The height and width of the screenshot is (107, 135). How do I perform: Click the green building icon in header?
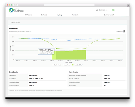coord(113,10)
